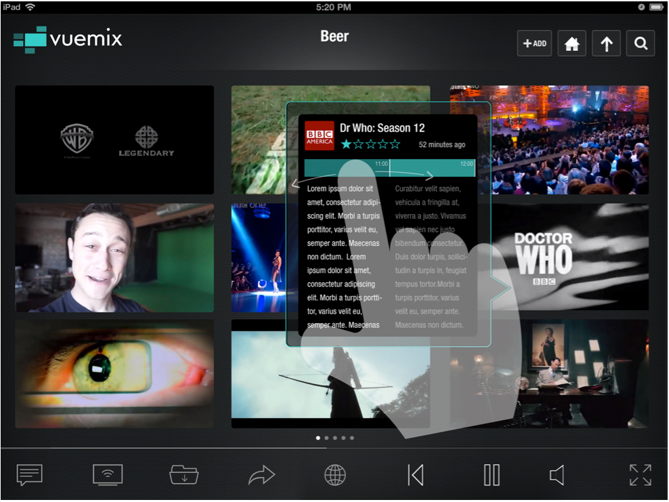This screenshot has width=669, height=502.
Task: Tap the vuemix logo
Action: [68, 39]
